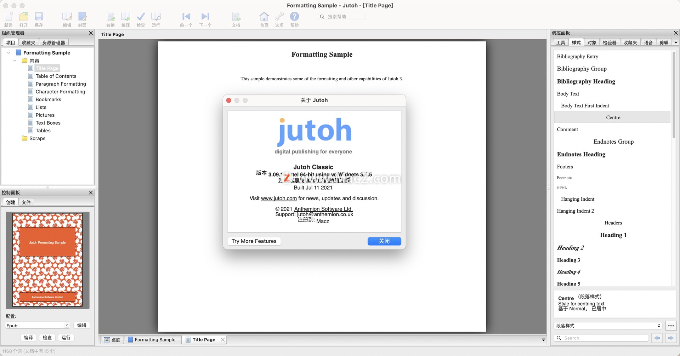
Task: Open the Scraps folder
Action: [x=37, y=138]
